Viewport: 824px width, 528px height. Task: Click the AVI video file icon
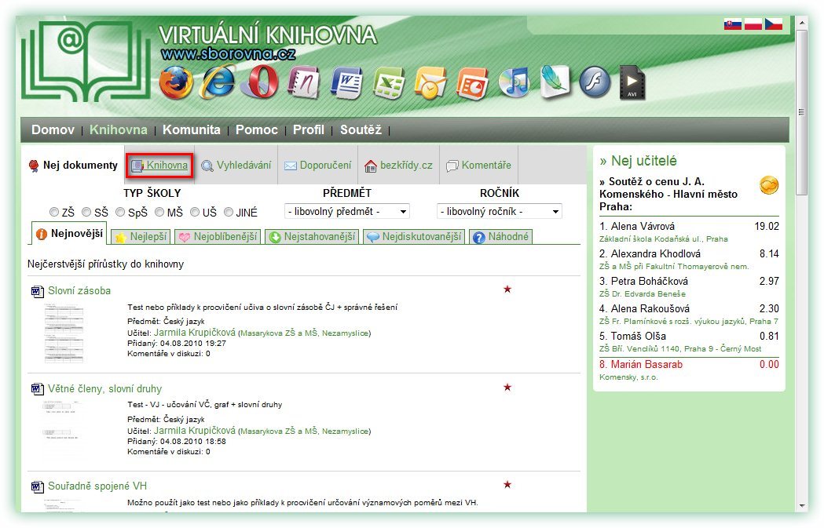coord(632,82)
